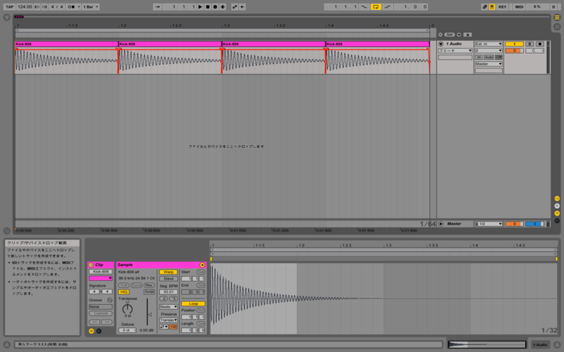564x352 pixels.
Task: Click the Slave button
Action: click(168, 279)
